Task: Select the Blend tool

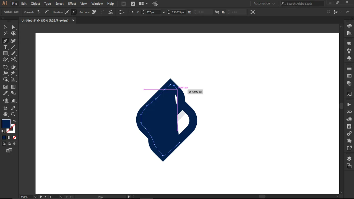Action: tap(13, 93)
